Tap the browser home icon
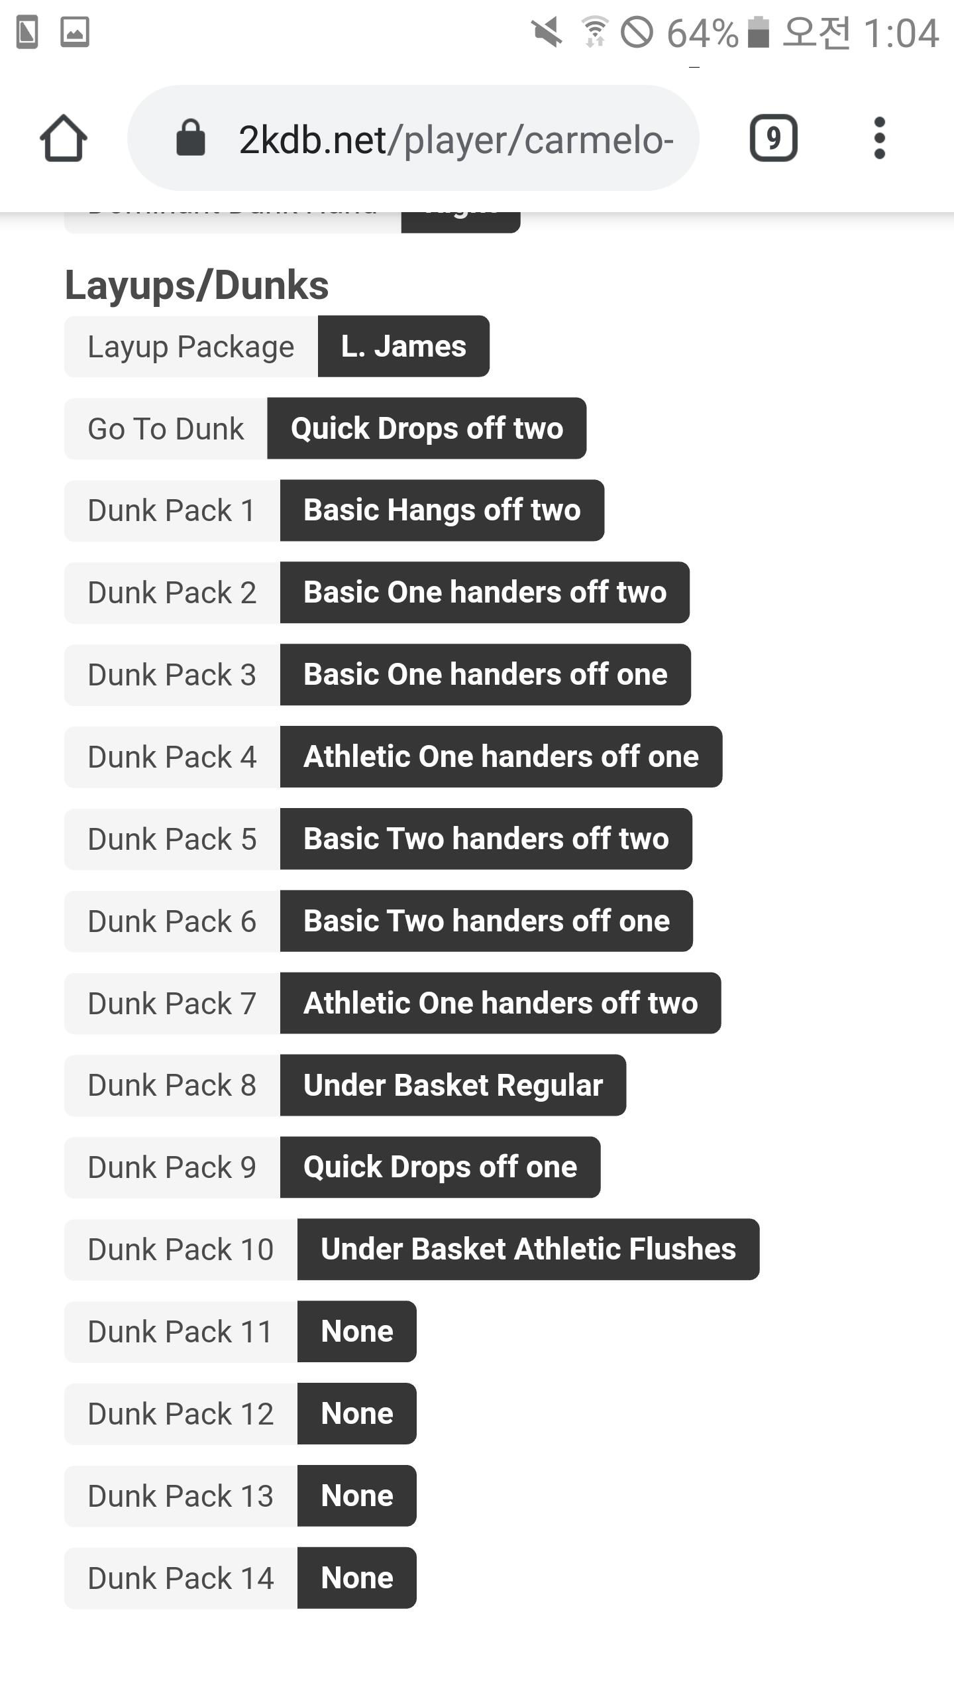This screenshot has width=954, height=1697. (64, 139)
